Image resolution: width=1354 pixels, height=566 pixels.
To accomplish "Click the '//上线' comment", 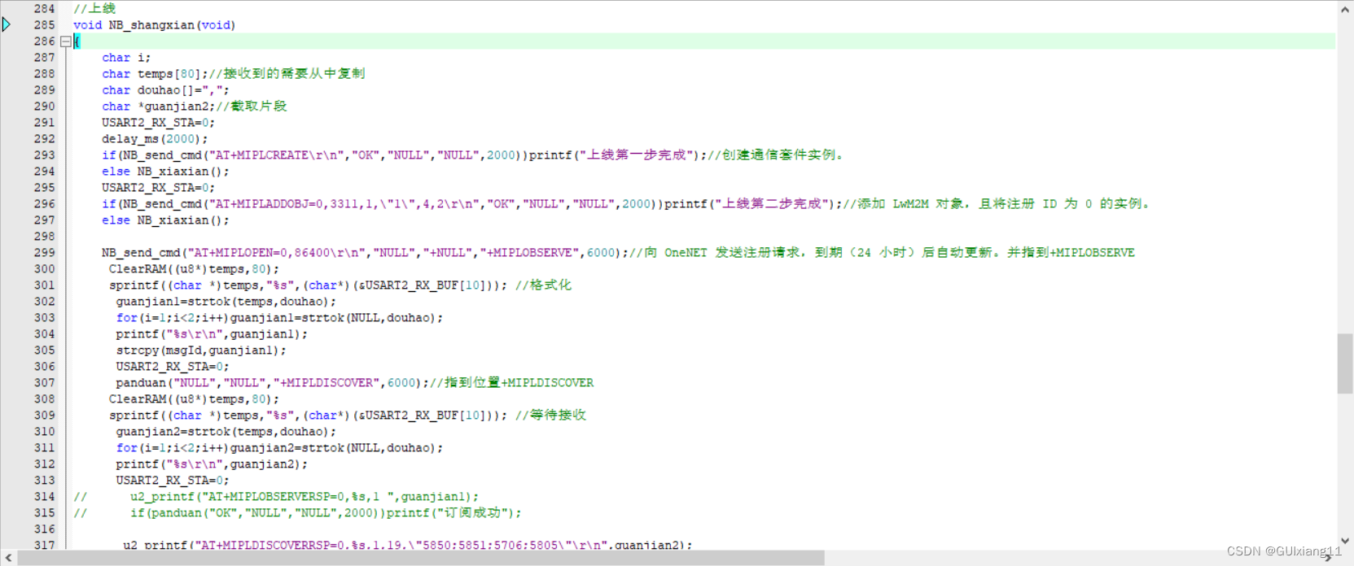I will pos(94,9).
